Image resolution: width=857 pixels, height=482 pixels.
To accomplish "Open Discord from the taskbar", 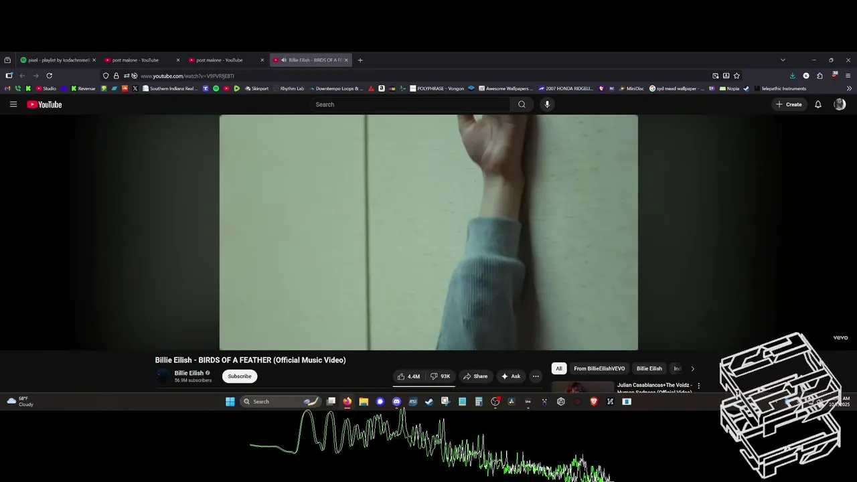I will point(396,402).
